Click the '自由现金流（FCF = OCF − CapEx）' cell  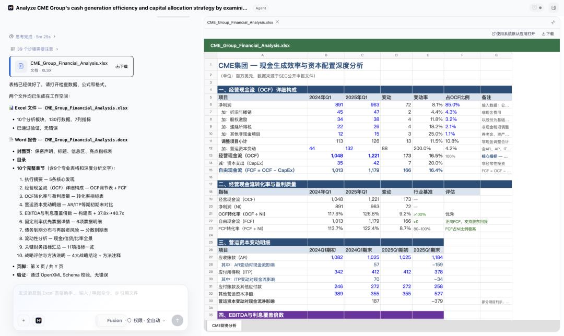point(262,170)
